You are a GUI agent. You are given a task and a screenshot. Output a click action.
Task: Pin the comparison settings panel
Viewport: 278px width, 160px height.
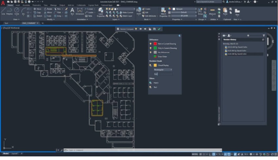coord(179,36)
